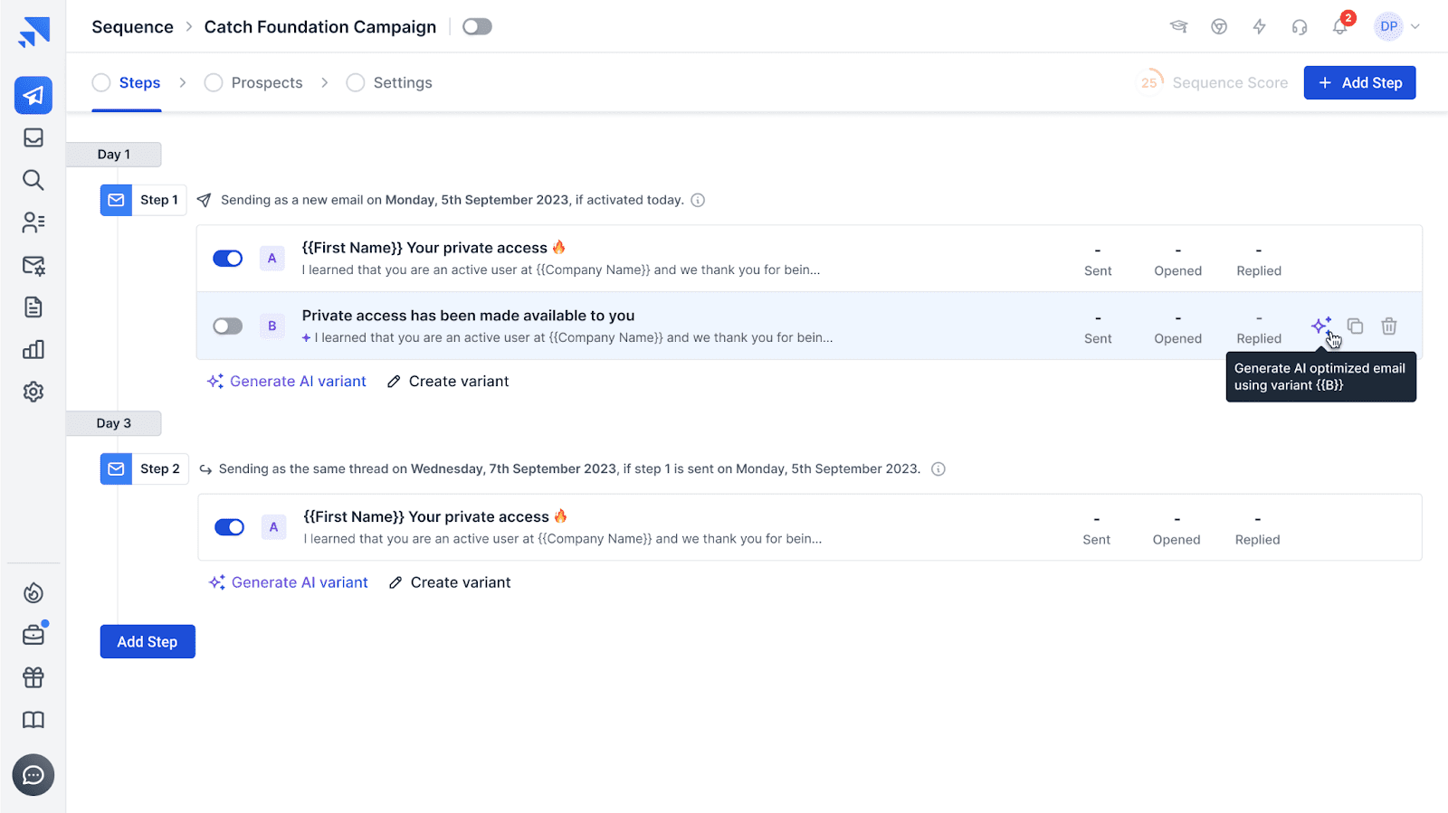The image size is (1448, 813).
Task: Open the reports bar chart icon
Action: (x=33, y=350)
